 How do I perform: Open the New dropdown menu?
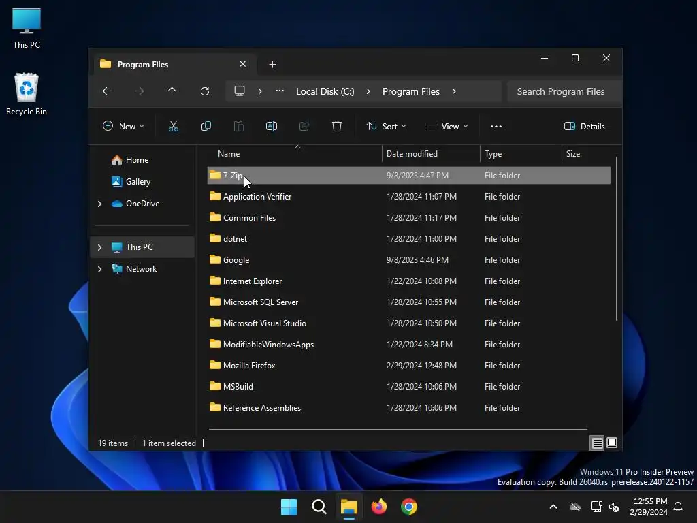[123, 126]
